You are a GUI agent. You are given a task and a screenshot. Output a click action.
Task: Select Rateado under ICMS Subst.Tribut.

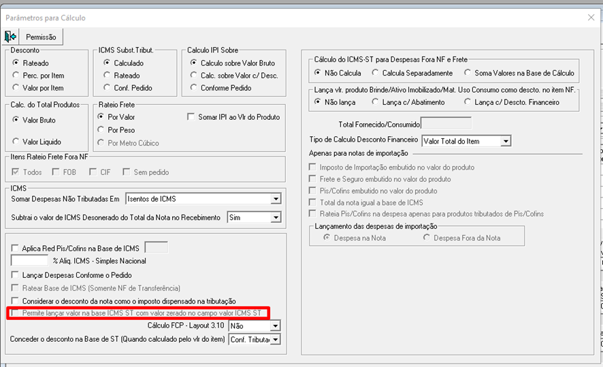(x=108, y=75)
